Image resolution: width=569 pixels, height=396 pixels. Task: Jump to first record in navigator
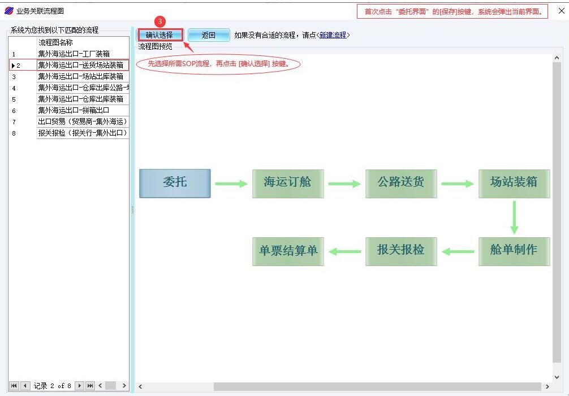tap(14, 386)
